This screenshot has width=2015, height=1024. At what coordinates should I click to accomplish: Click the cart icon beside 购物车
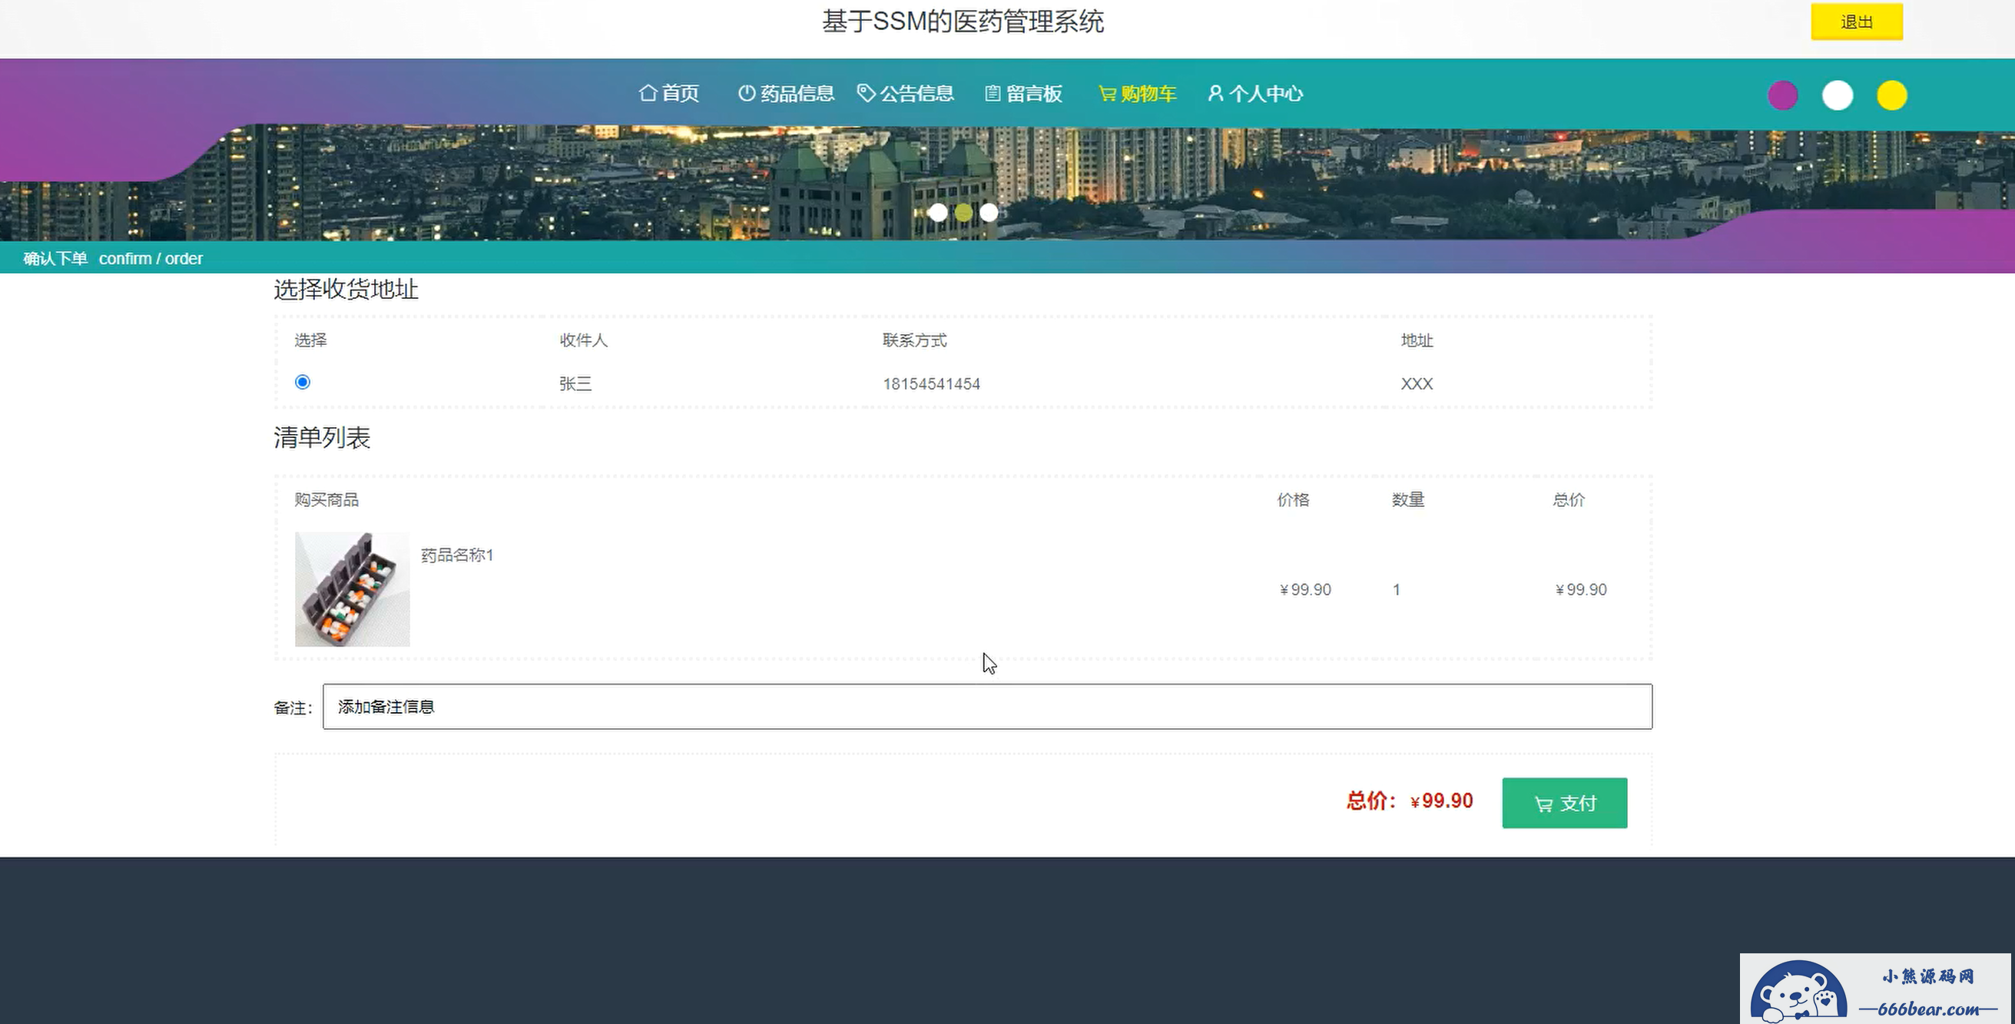tap(1107, 93)
